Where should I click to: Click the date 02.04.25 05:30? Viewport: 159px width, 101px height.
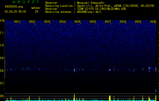(15, 12)
